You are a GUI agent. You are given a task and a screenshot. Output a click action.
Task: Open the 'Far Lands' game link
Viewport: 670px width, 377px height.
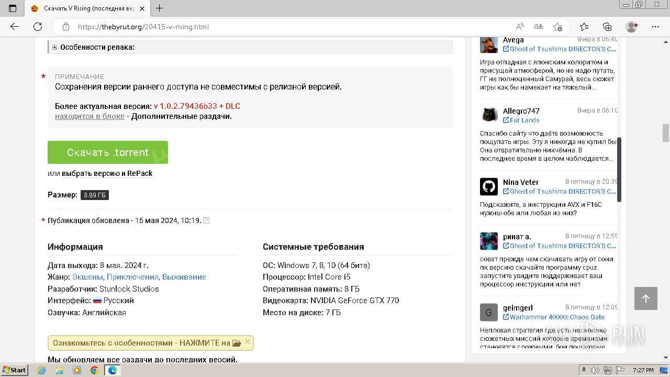pos(521,120)
